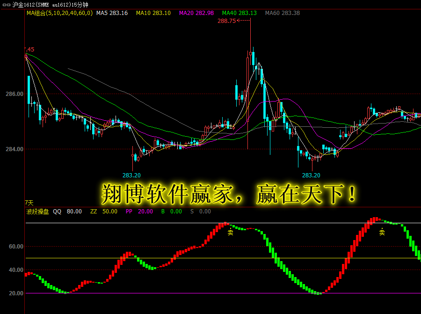Select the MA60 283.38 value
This screenshot has height=314, width=421.
click(x=283, y=13)
